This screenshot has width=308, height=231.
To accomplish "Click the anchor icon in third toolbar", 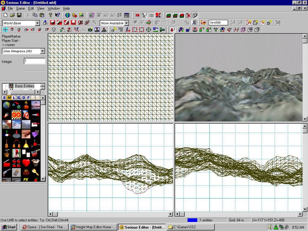I will click(x=195, y=30).
